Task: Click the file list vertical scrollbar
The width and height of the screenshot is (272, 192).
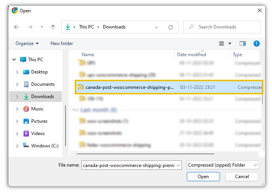Action: pyautogui.click(x=262, y=99)
